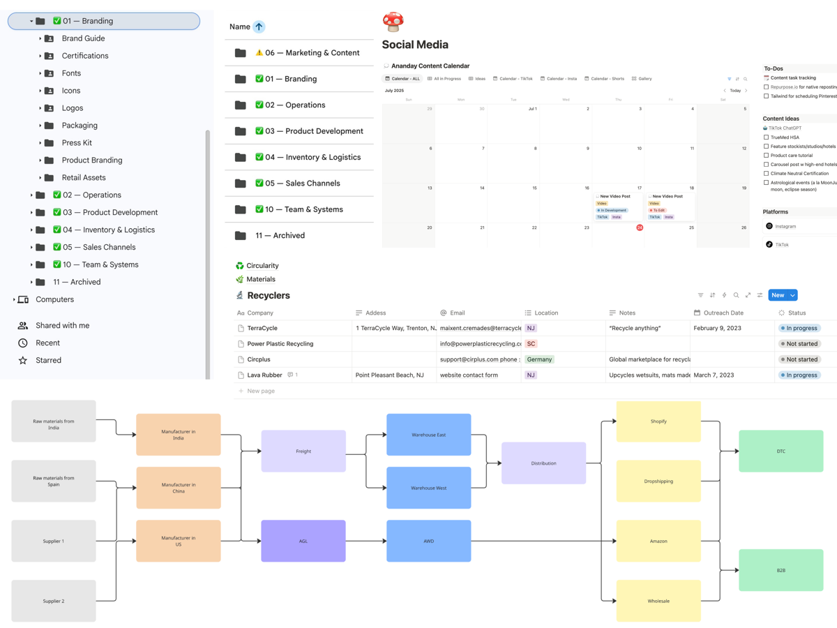Expand the 11 — Archived tree arrow

click(31, 283)
